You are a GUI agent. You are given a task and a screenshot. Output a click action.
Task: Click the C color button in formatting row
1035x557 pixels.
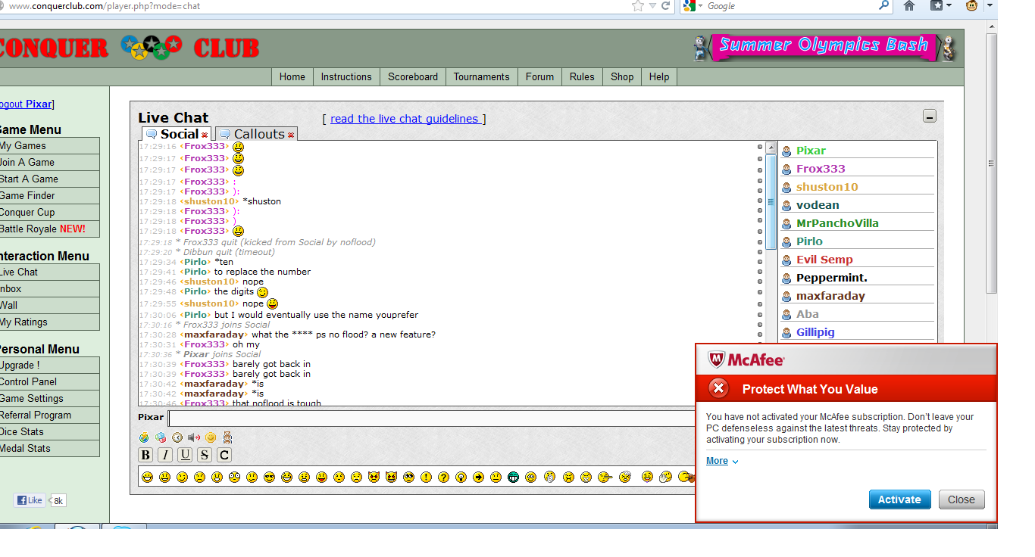(x=224, y=455)
